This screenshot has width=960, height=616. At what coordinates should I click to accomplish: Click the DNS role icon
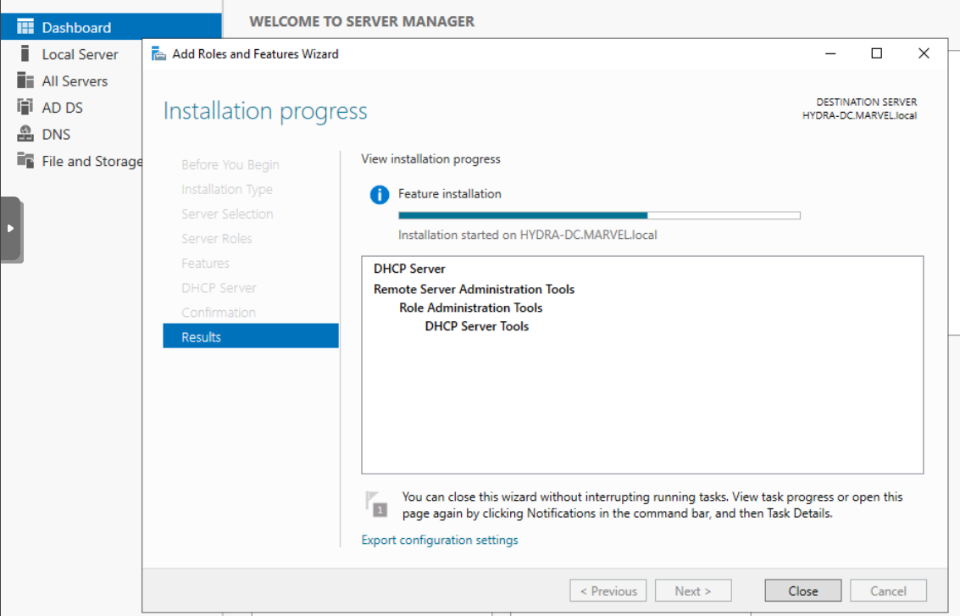[25, 135]
